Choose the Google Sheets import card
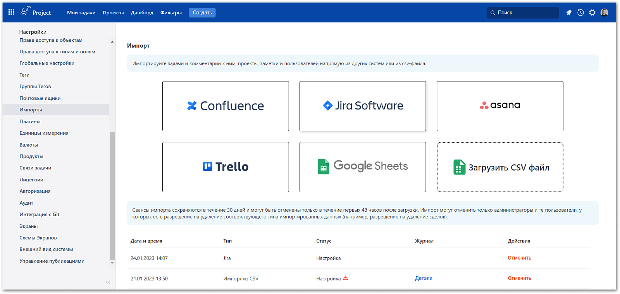The width and height of the screenshot is (620, 294). click(x=363, y=167)
